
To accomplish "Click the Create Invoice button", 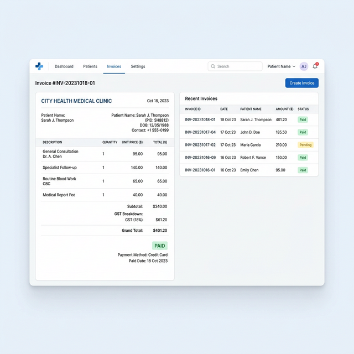I will (x=302, y=83).
